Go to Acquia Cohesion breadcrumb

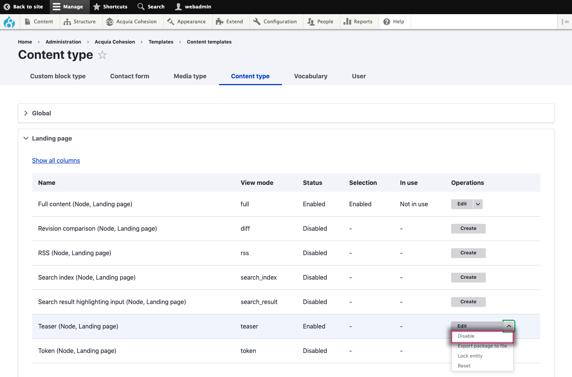115,42
